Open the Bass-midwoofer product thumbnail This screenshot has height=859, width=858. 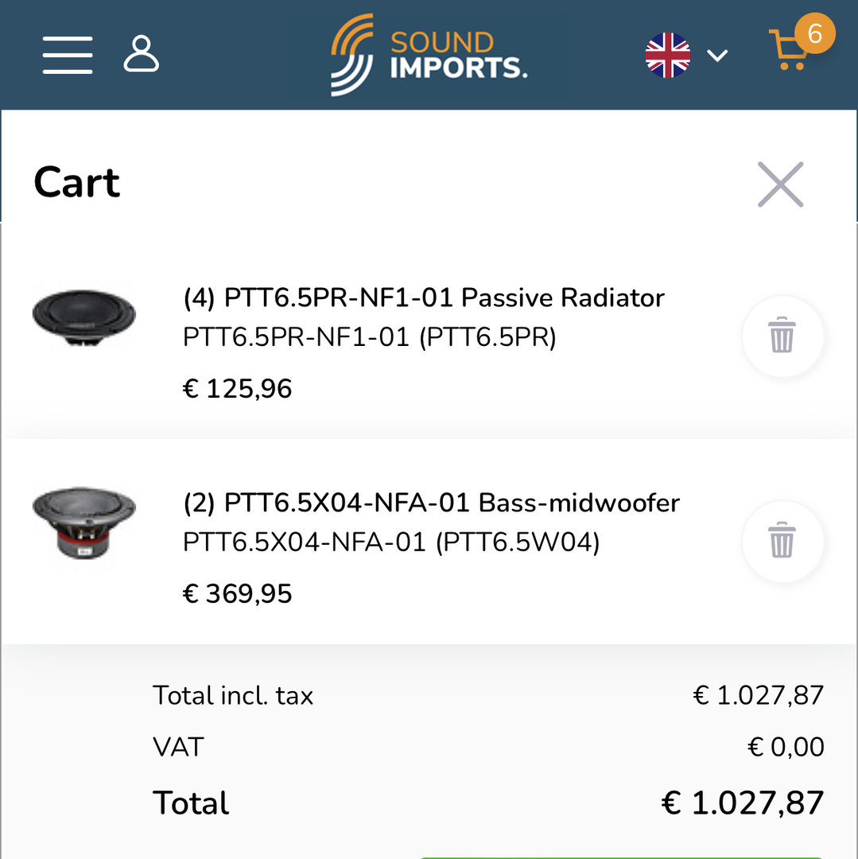pos(84,522)
